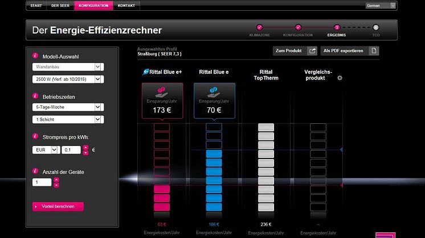Click the Rittal Blue e savings card
The image size is (425, 238).
point(214,101)
